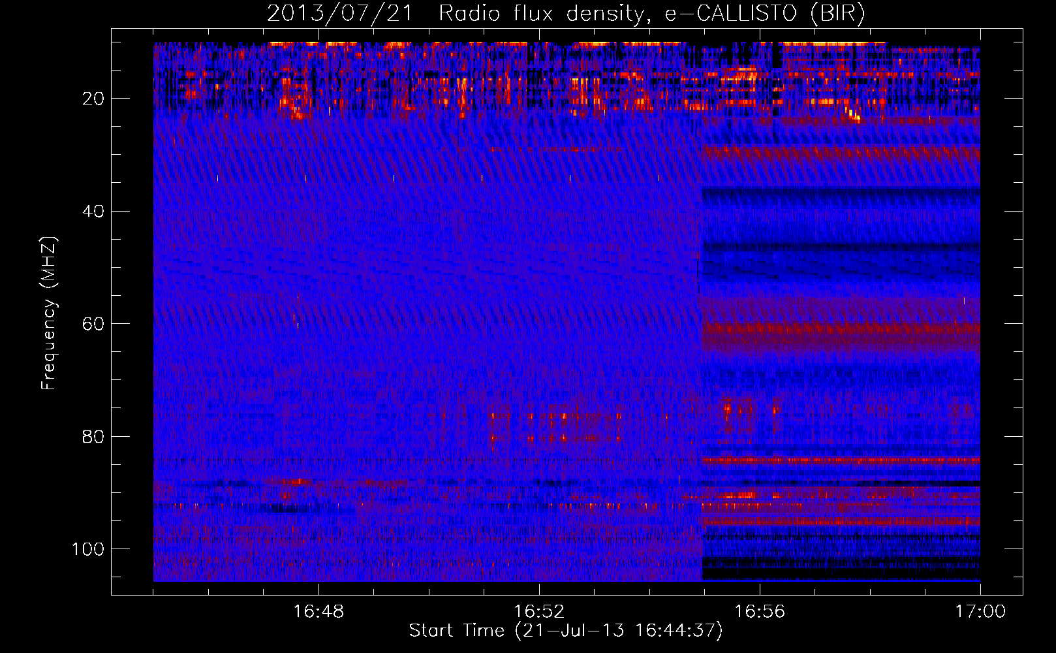Click the '100' frequency tick label
Image resolution: width=1056 pixels, height=653 pixels.
pos(88,549)
